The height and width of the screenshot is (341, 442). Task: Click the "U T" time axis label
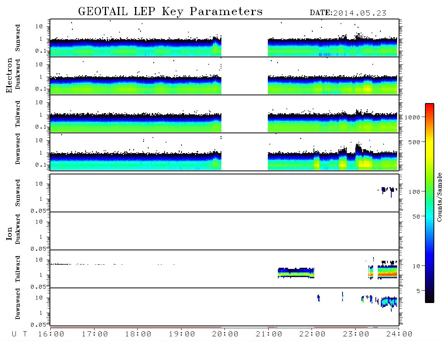19,334
